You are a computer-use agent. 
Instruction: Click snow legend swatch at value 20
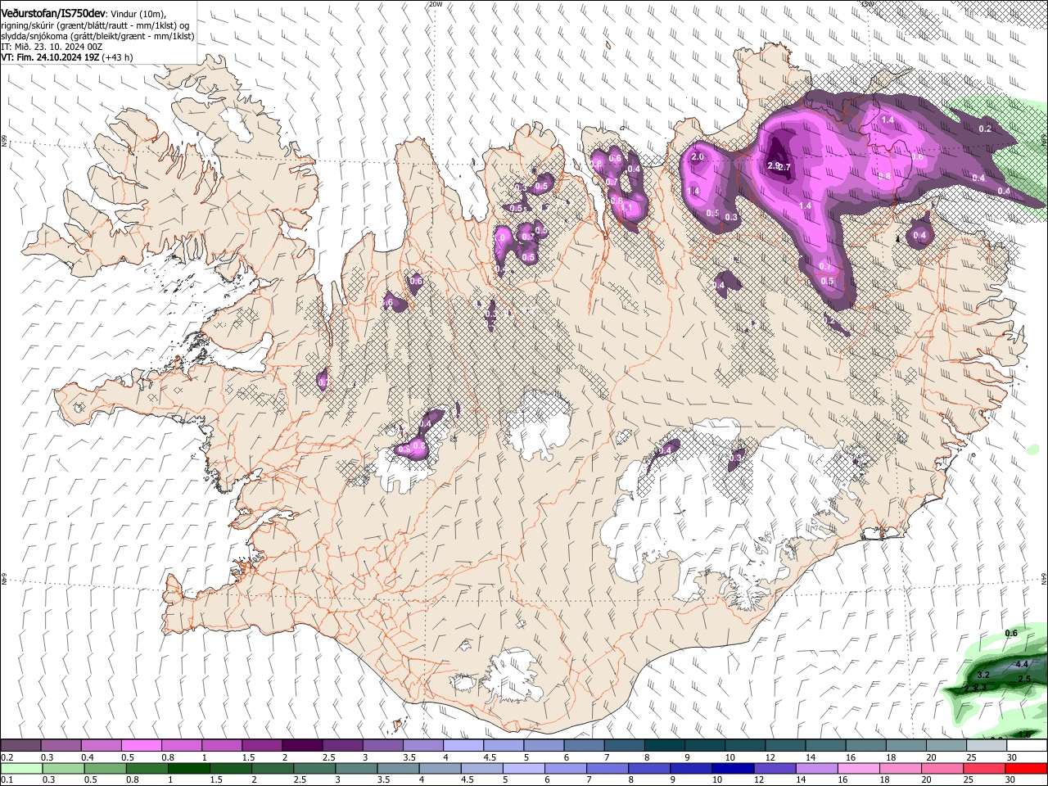coord(946,746)
